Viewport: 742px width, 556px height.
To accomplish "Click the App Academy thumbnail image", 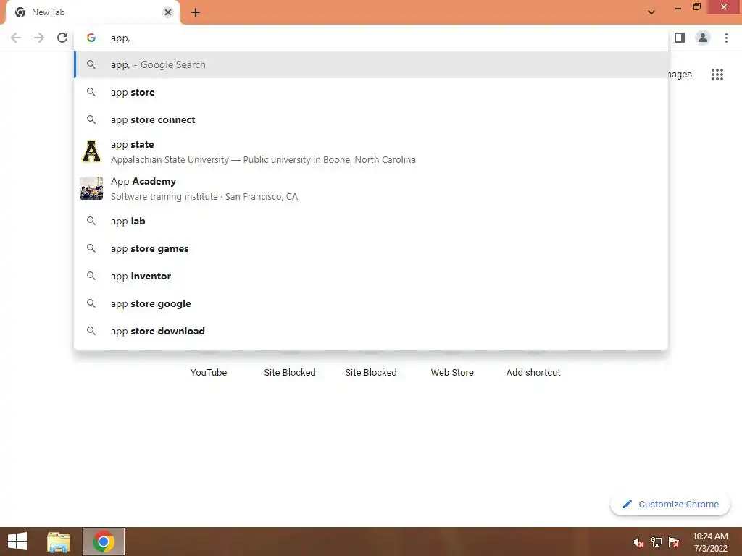I will pyautogui.click(x=91, y=188).
